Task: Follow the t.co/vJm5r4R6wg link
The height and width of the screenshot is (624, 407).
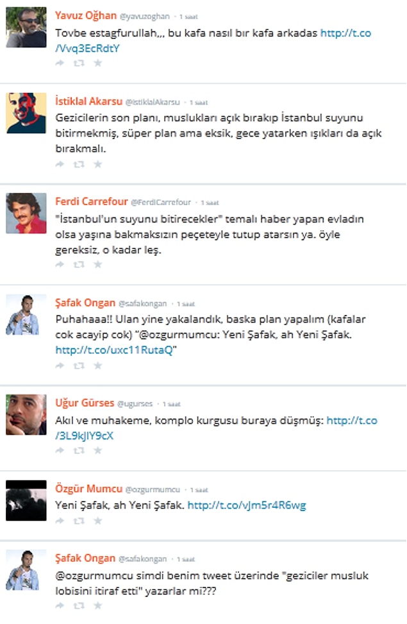Action: coord(247,505)
